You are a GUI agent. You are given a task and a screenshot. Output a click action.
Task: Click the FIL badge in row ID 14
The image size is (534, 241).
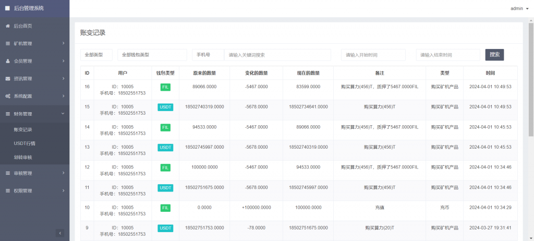165,127
